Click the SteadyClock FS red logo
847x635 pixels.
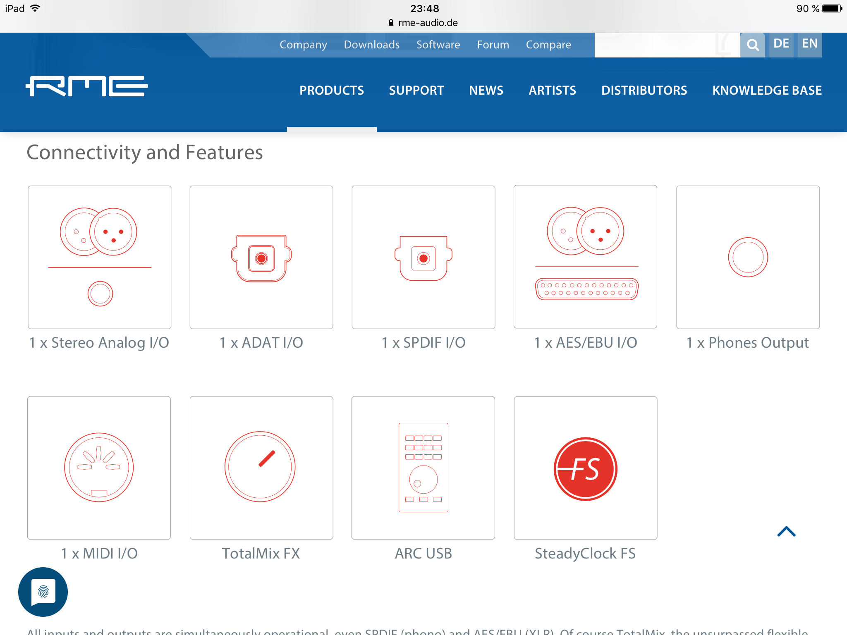[x=585, y=468]
